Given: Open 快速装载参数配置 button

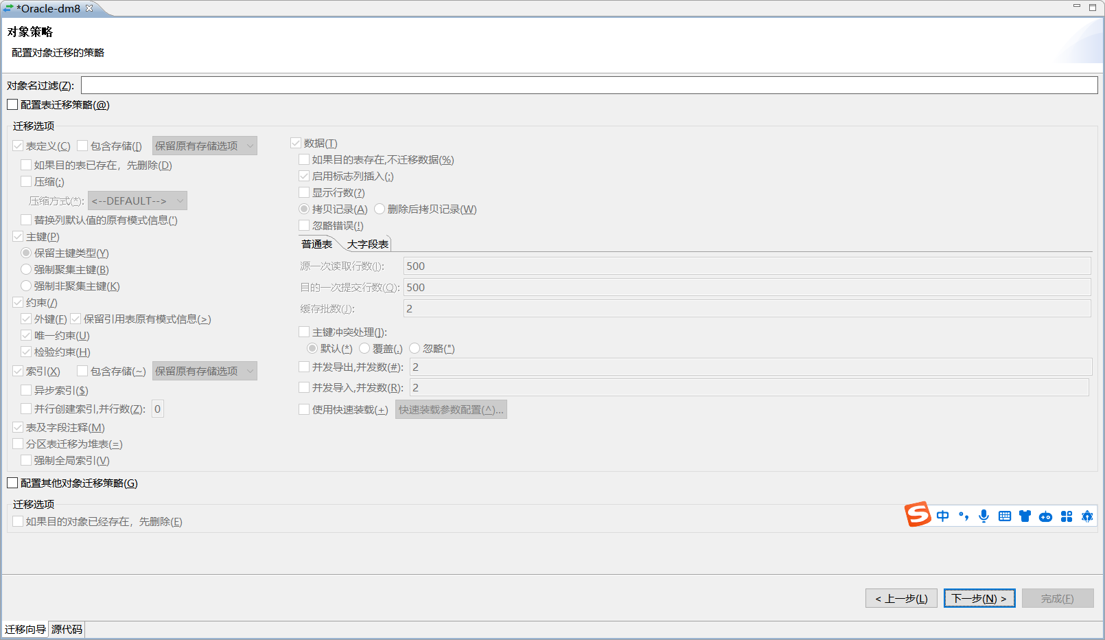Looking at the screenshot, I should (x=451, y=409).
